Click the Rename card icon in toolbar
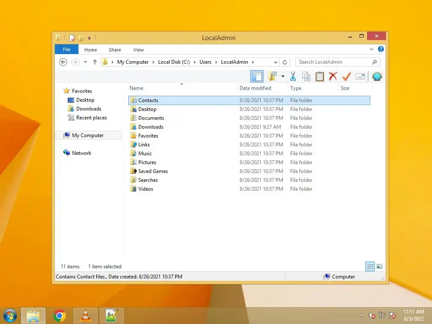Image resolution: width=432 pixels, height=324 pixels. [x=360, y=76]
